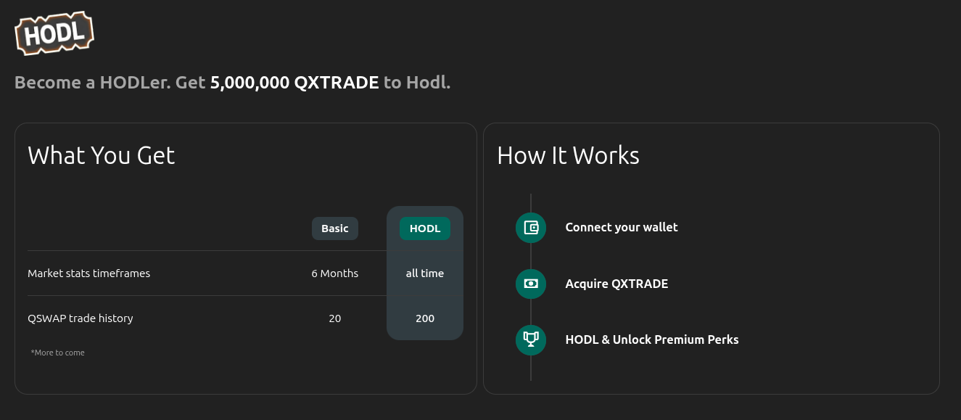Click the cash banknote icon

point(531,284)
